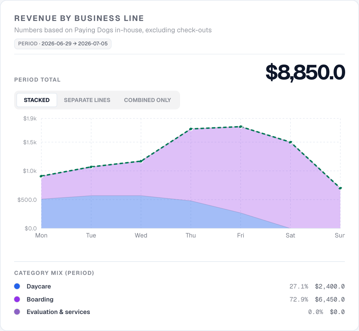Image resolution: width=359 pixels, height=331 pixels.
Task: Click the Tuesday data point on the combined line
Action: point(91,167)
